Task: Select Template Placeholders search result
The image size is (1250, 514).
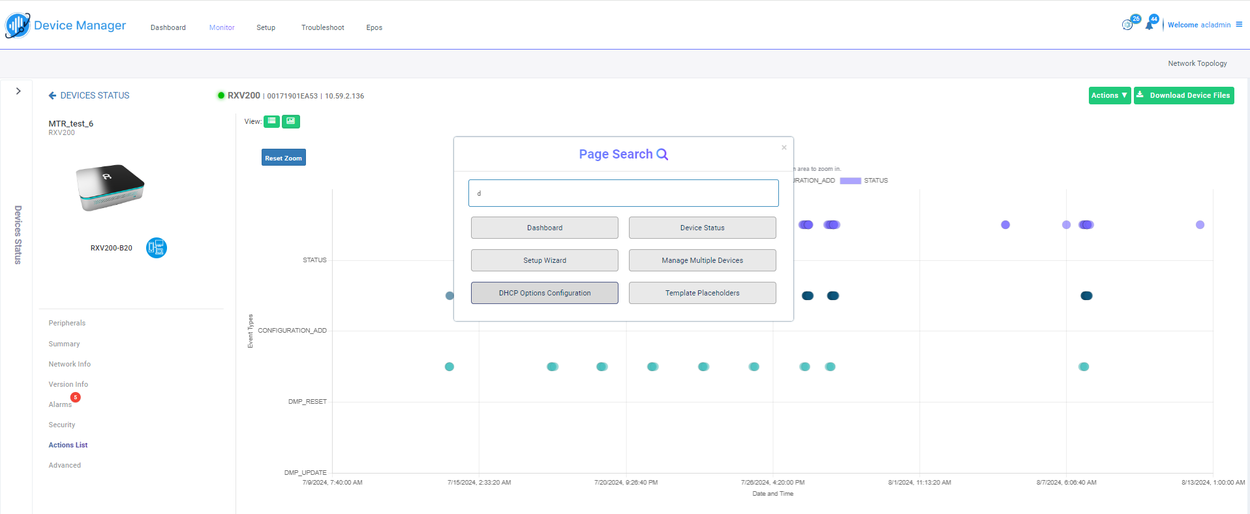Action: pos(703,293)
